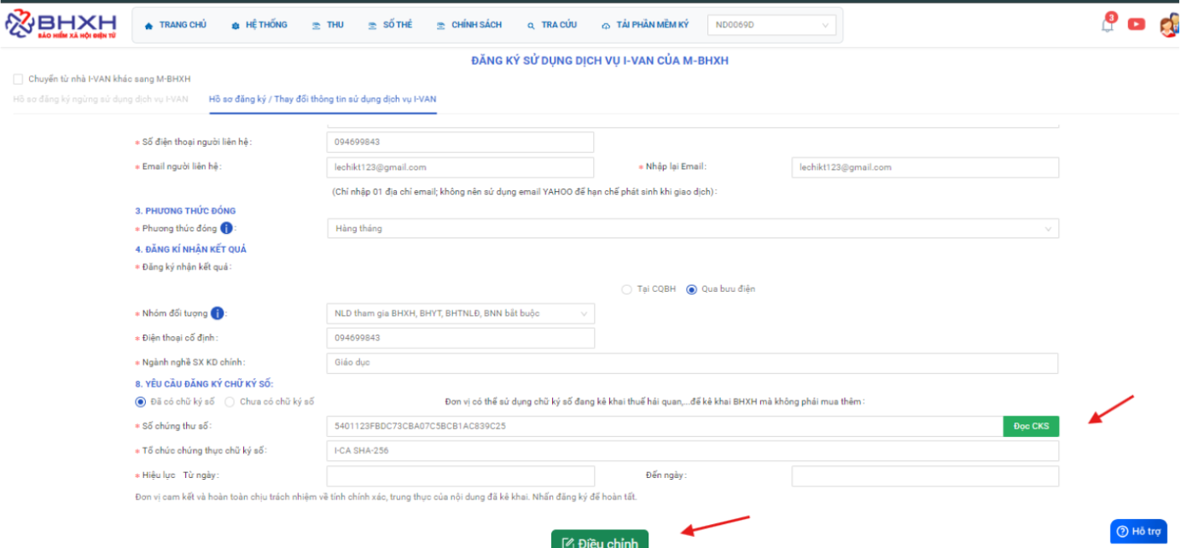Open the ND0069D unit code dropdown

click(771, 26)
